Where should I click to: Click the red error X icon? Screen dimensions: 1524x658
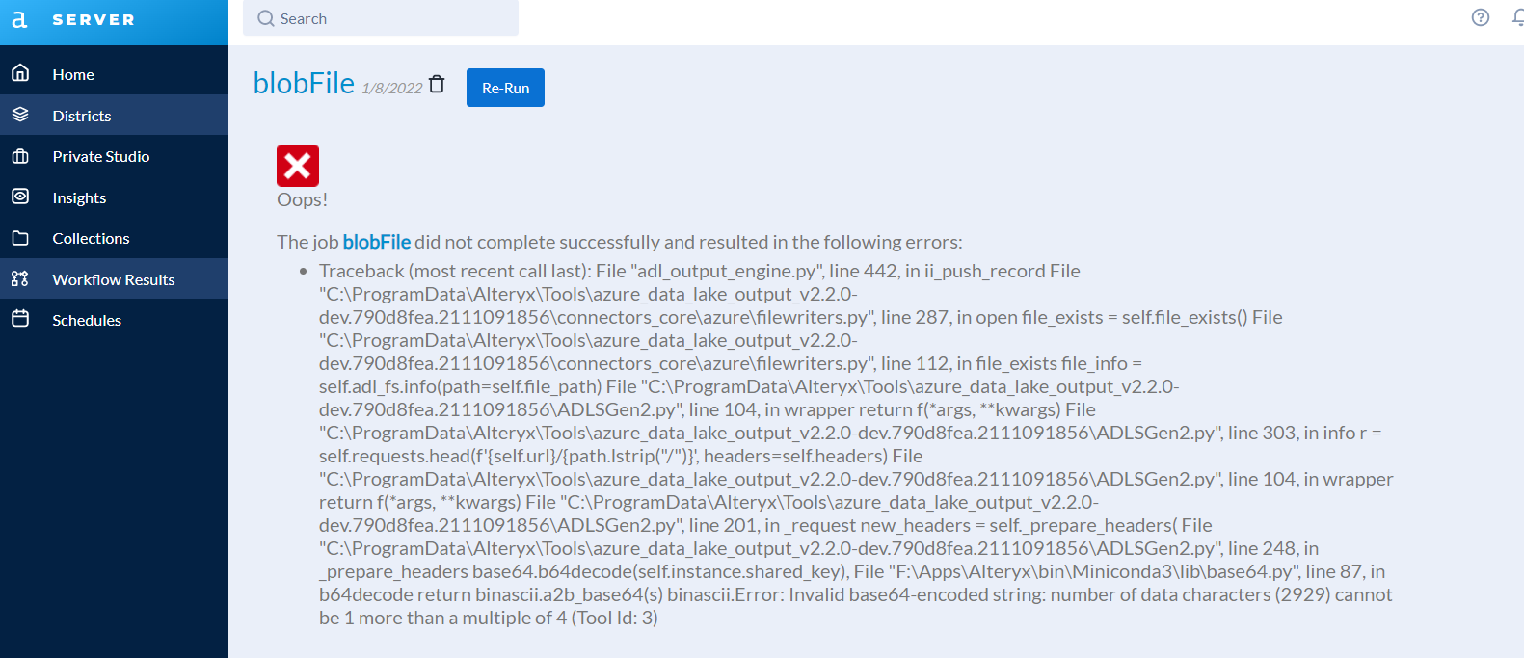coord(298,165)
